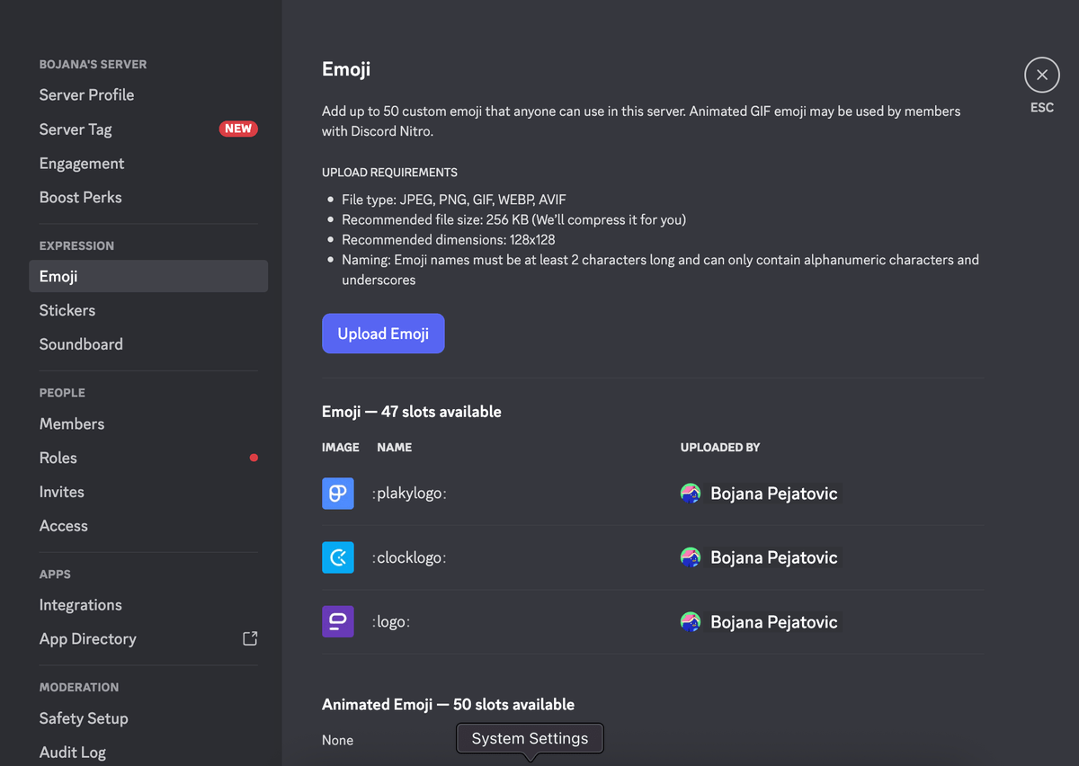Click the red notification dot next to Roles
Viewport: 1079px width, 766px height.
[254, 458]
